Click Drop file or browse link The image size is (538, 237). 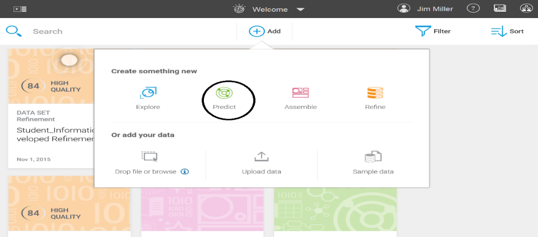click(x=146, y=172)
